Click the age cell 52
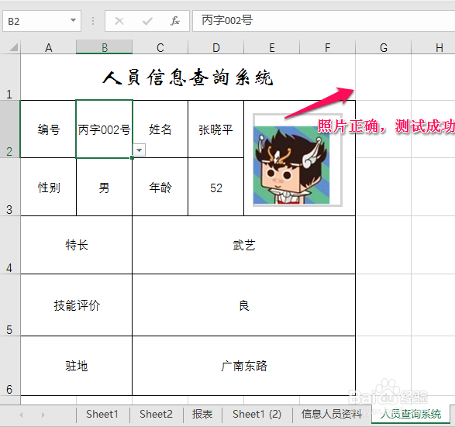This screenshot has width=455, height=427. tap(216, 187)
